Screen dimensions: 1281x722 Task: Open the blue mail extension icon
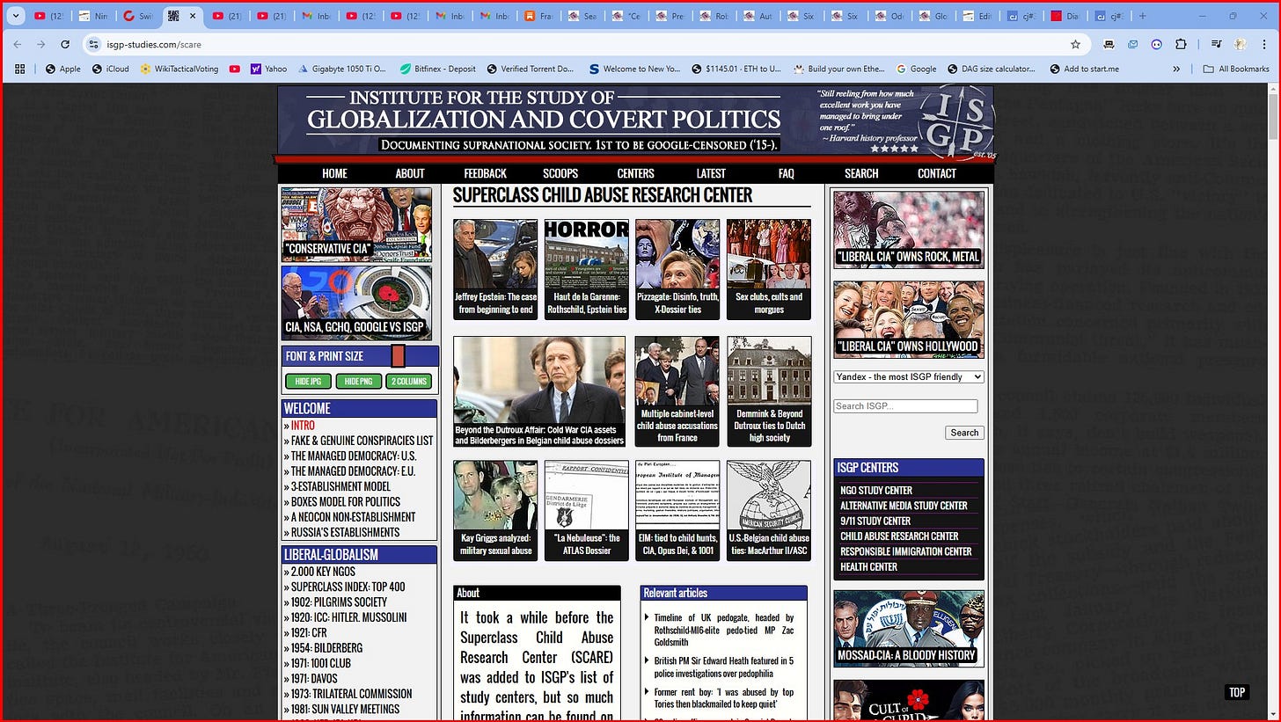point(1133,44)
